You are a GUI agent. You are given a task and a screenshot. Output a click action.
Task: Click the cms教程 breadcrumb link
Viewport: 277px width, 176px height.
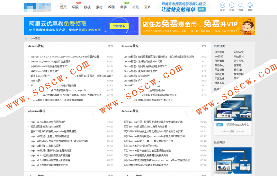pyautogui.click(x=36, y=38)
